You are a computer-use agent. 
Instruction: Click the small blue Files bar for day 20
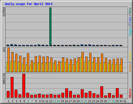tap(82, 45)
